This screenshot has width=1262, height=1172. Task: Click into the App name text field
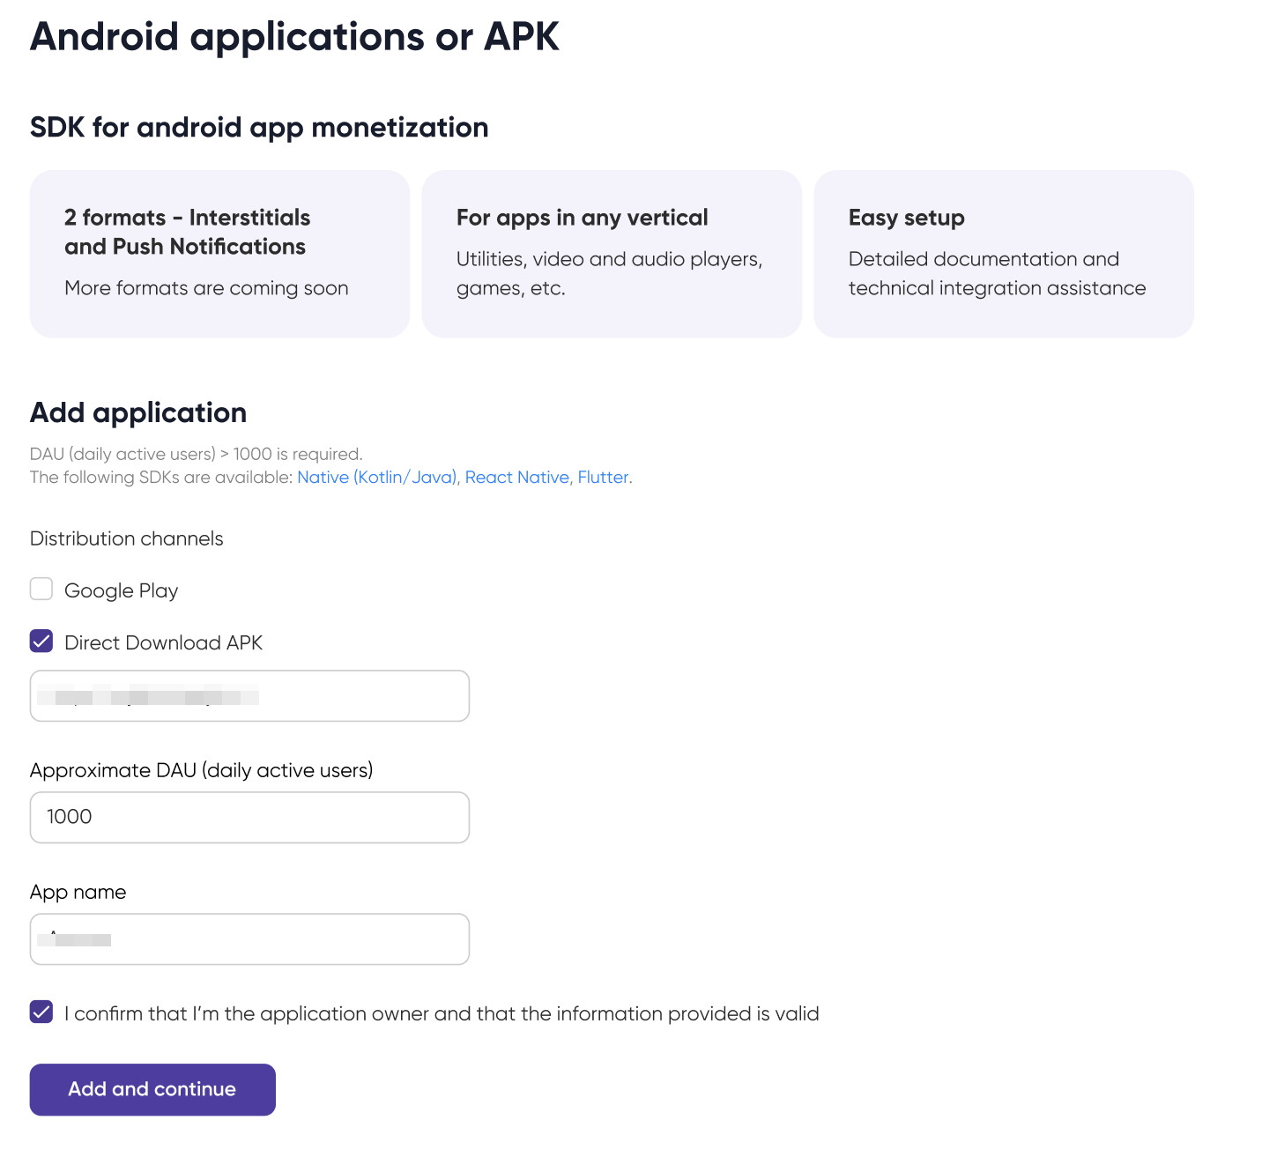tap(249, 939)
